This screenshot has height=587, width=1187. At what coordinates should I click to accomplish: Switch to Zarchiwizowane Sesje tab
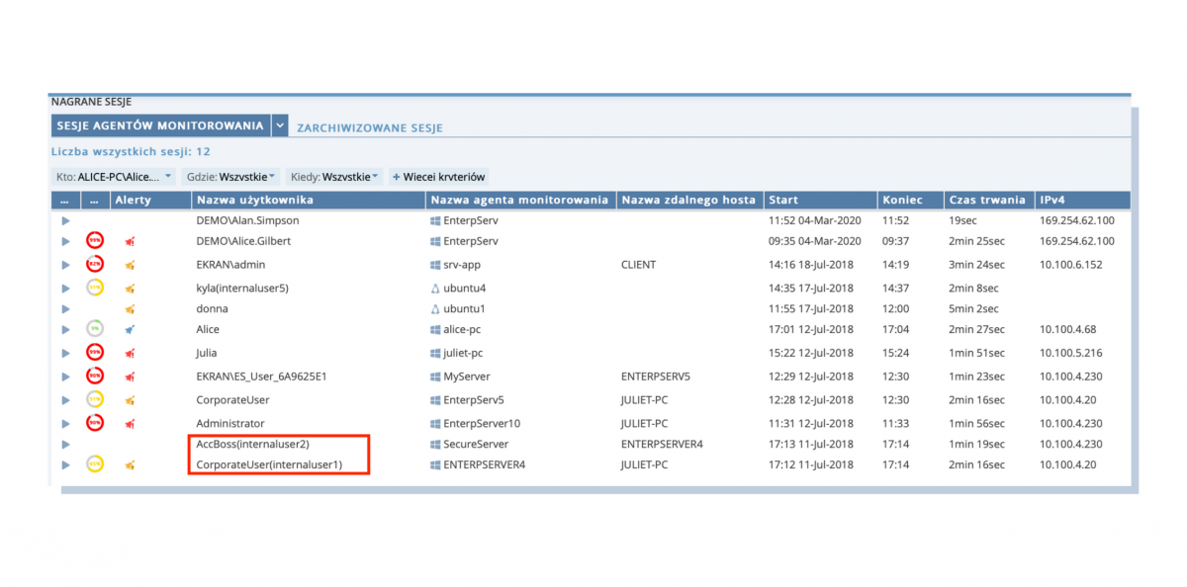point(370,128)
